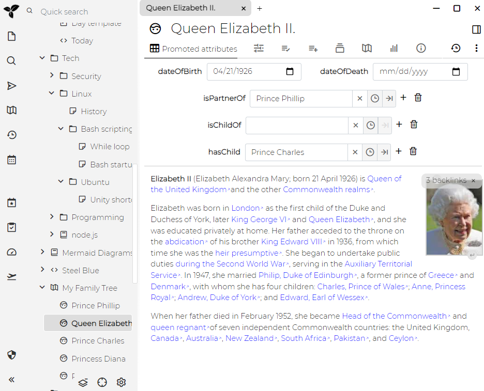484x391 pixels.
Task: Click the map icon in the note toolbar
Action: pos(367,48)
